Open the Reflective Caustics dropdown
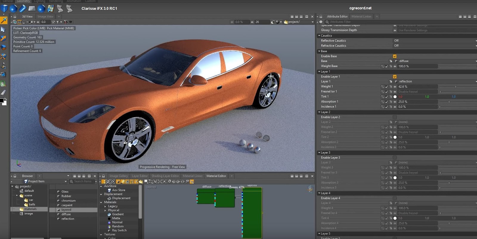The image size is (477, 239). (435, 41)
